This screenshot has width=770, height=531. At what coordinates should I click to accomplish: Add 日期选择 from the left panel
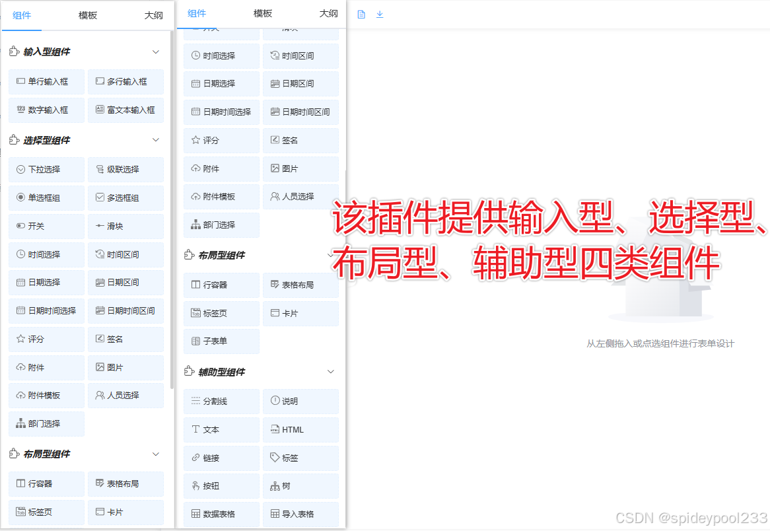[47, 283]
